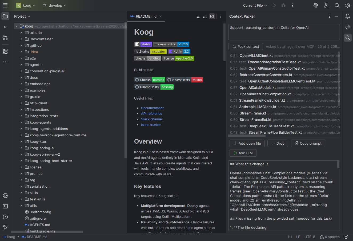Open Current File run configuration dropdown
The image size is (353, 241).
point(255,5)
